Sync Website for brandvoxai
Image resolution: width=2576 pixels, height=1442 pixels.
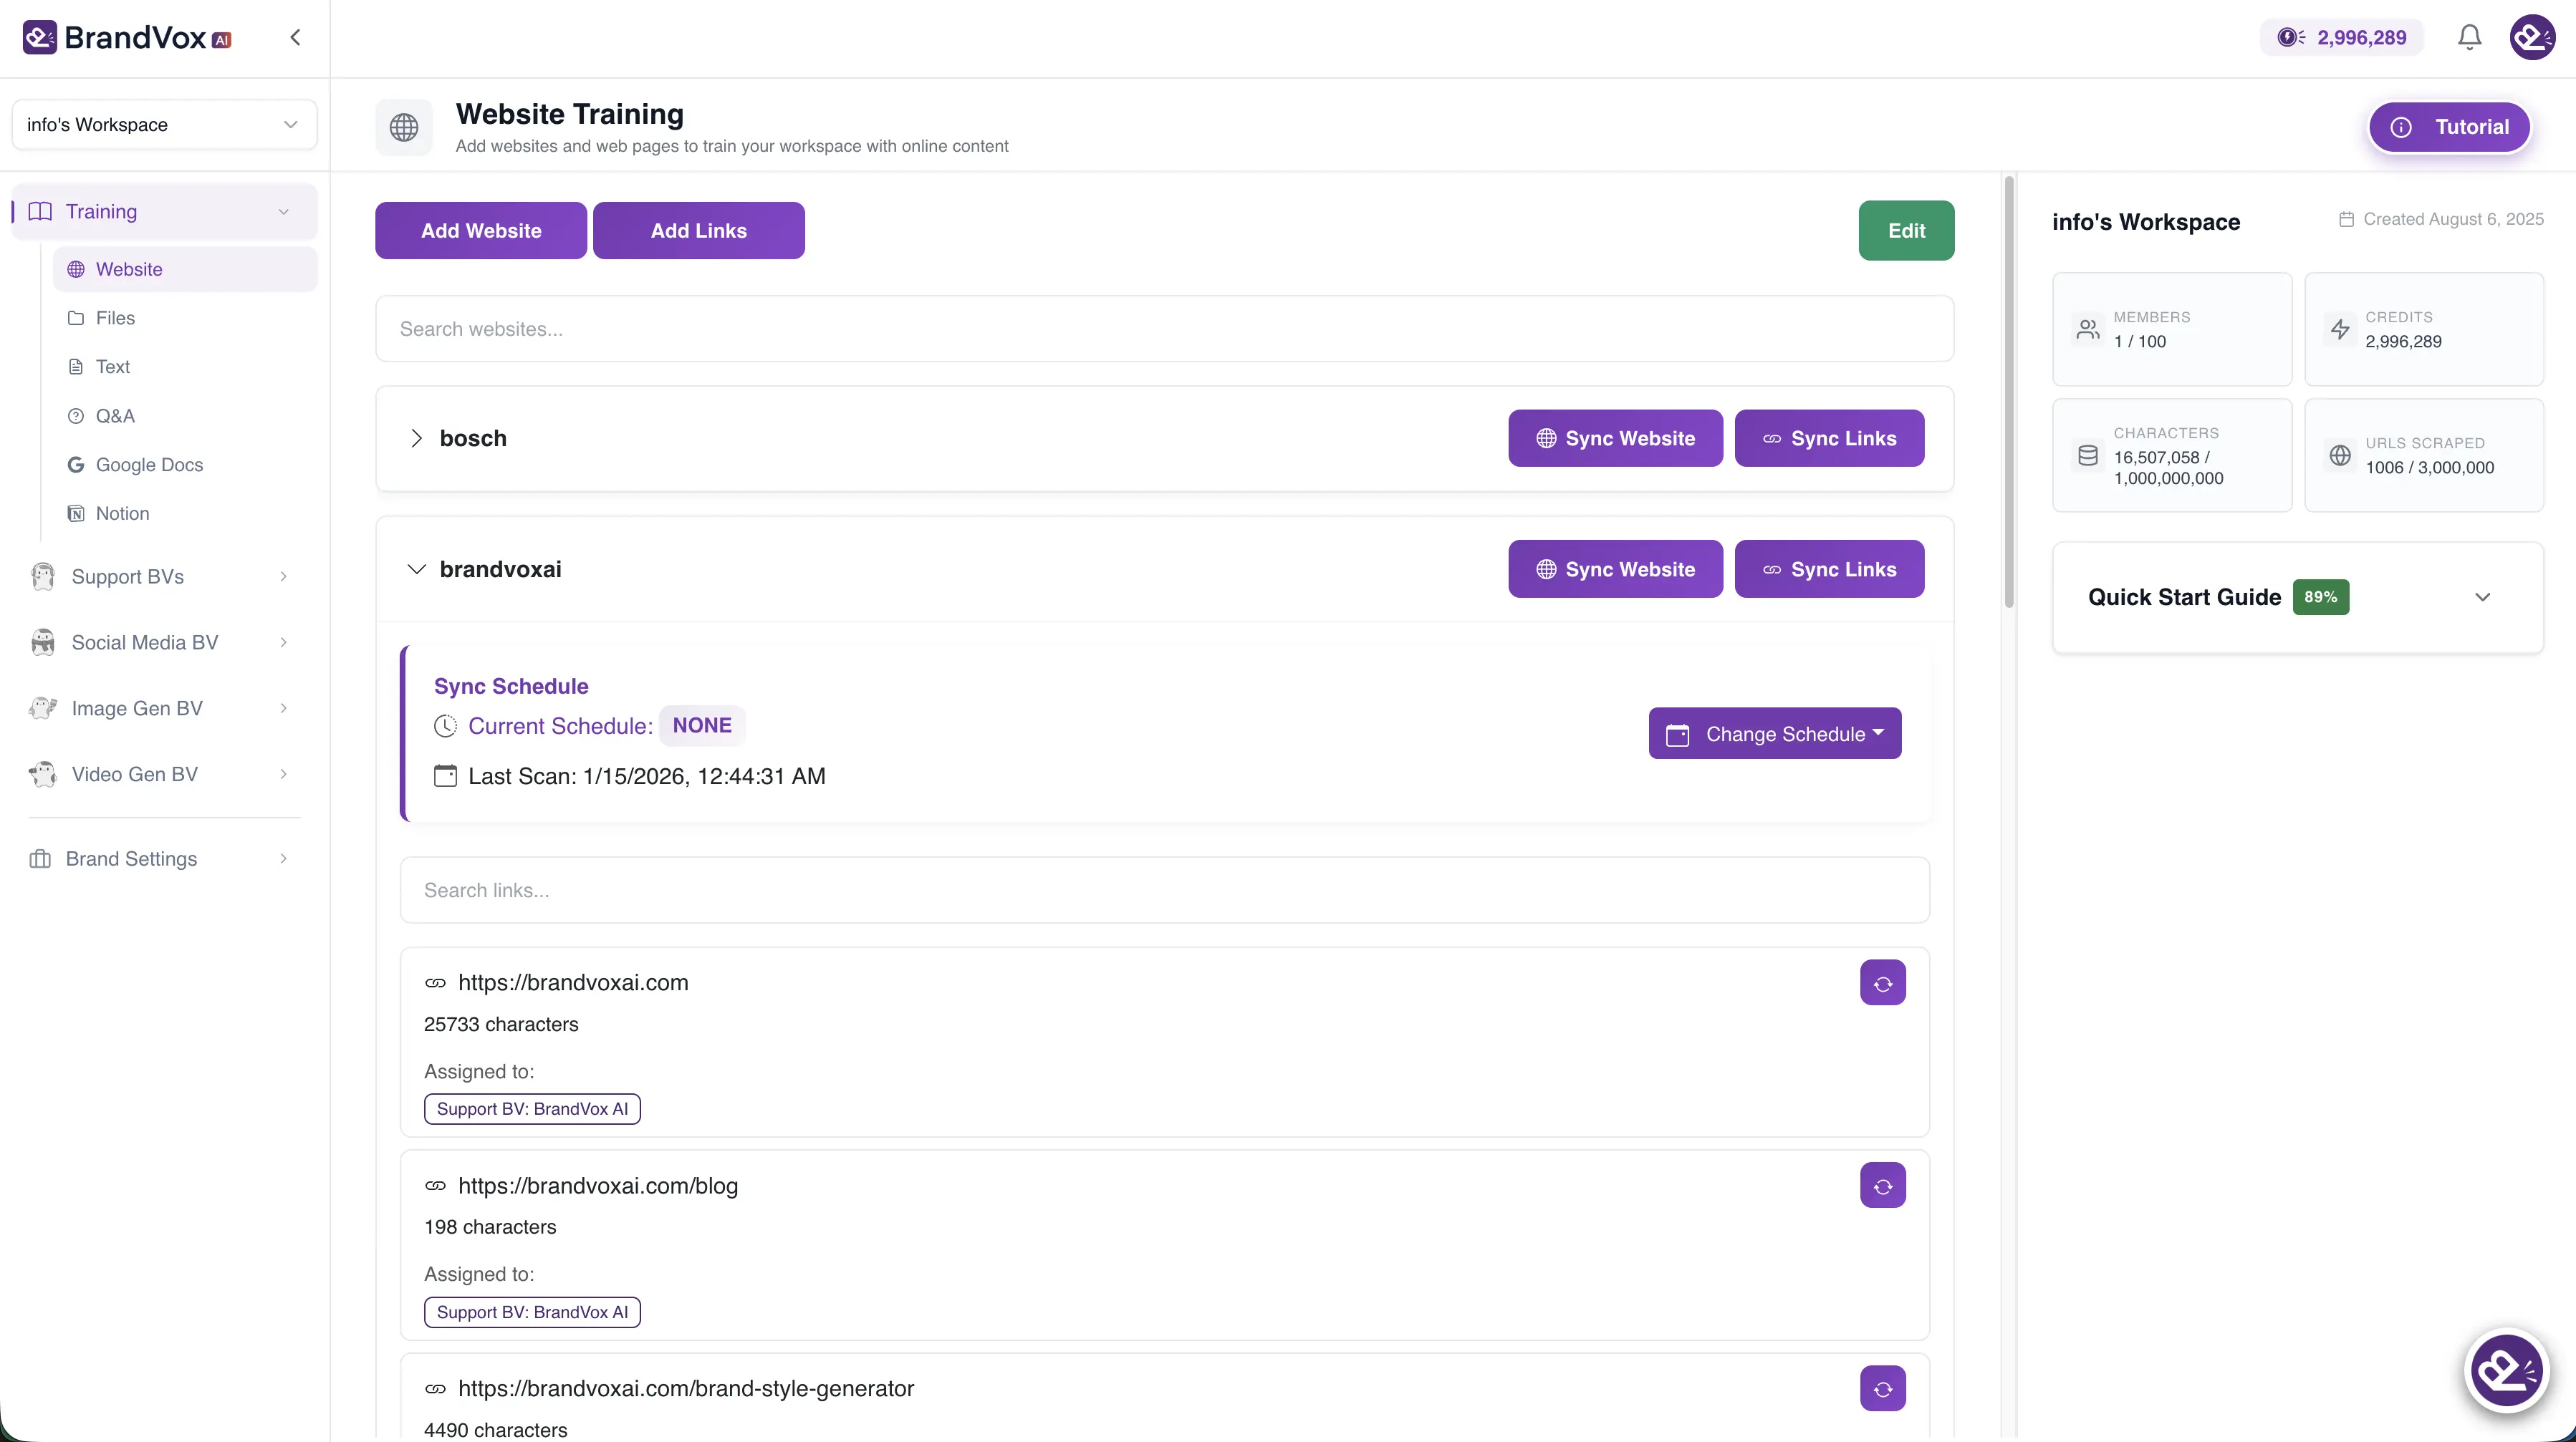pyautogui.click(x=1615, y=570)
